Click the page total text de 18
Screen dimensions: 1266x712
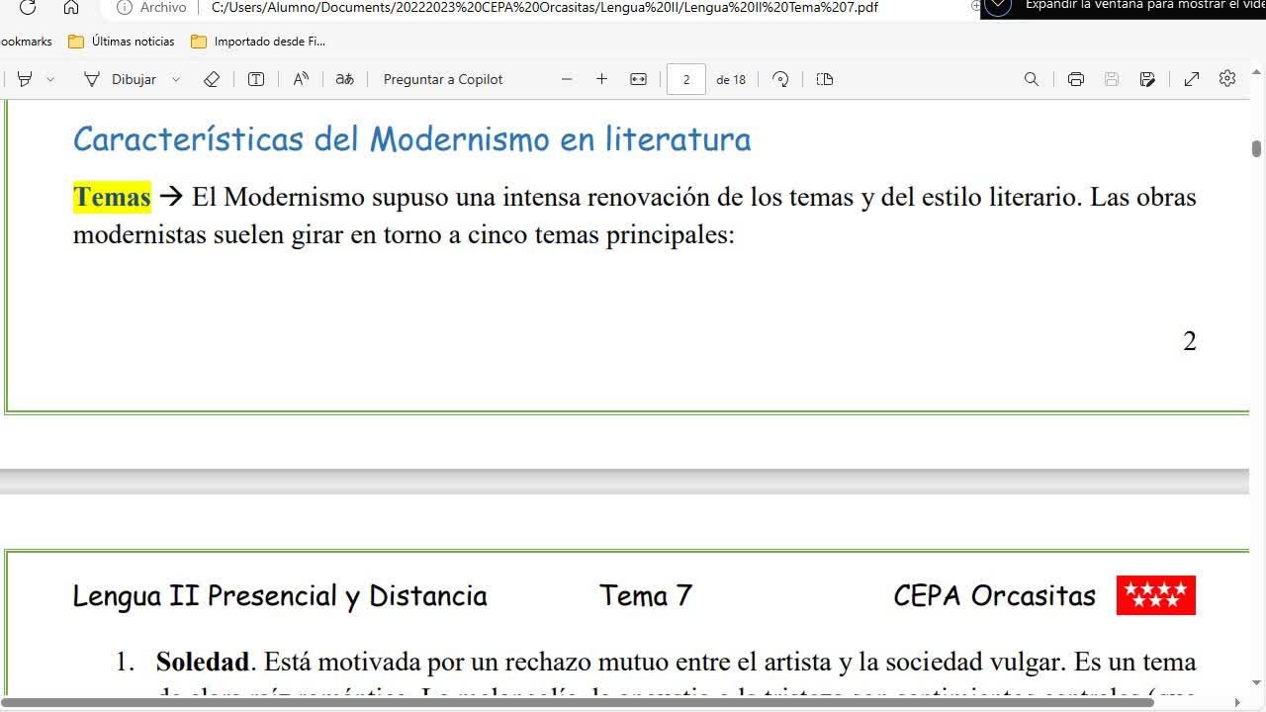coord(731,79)
